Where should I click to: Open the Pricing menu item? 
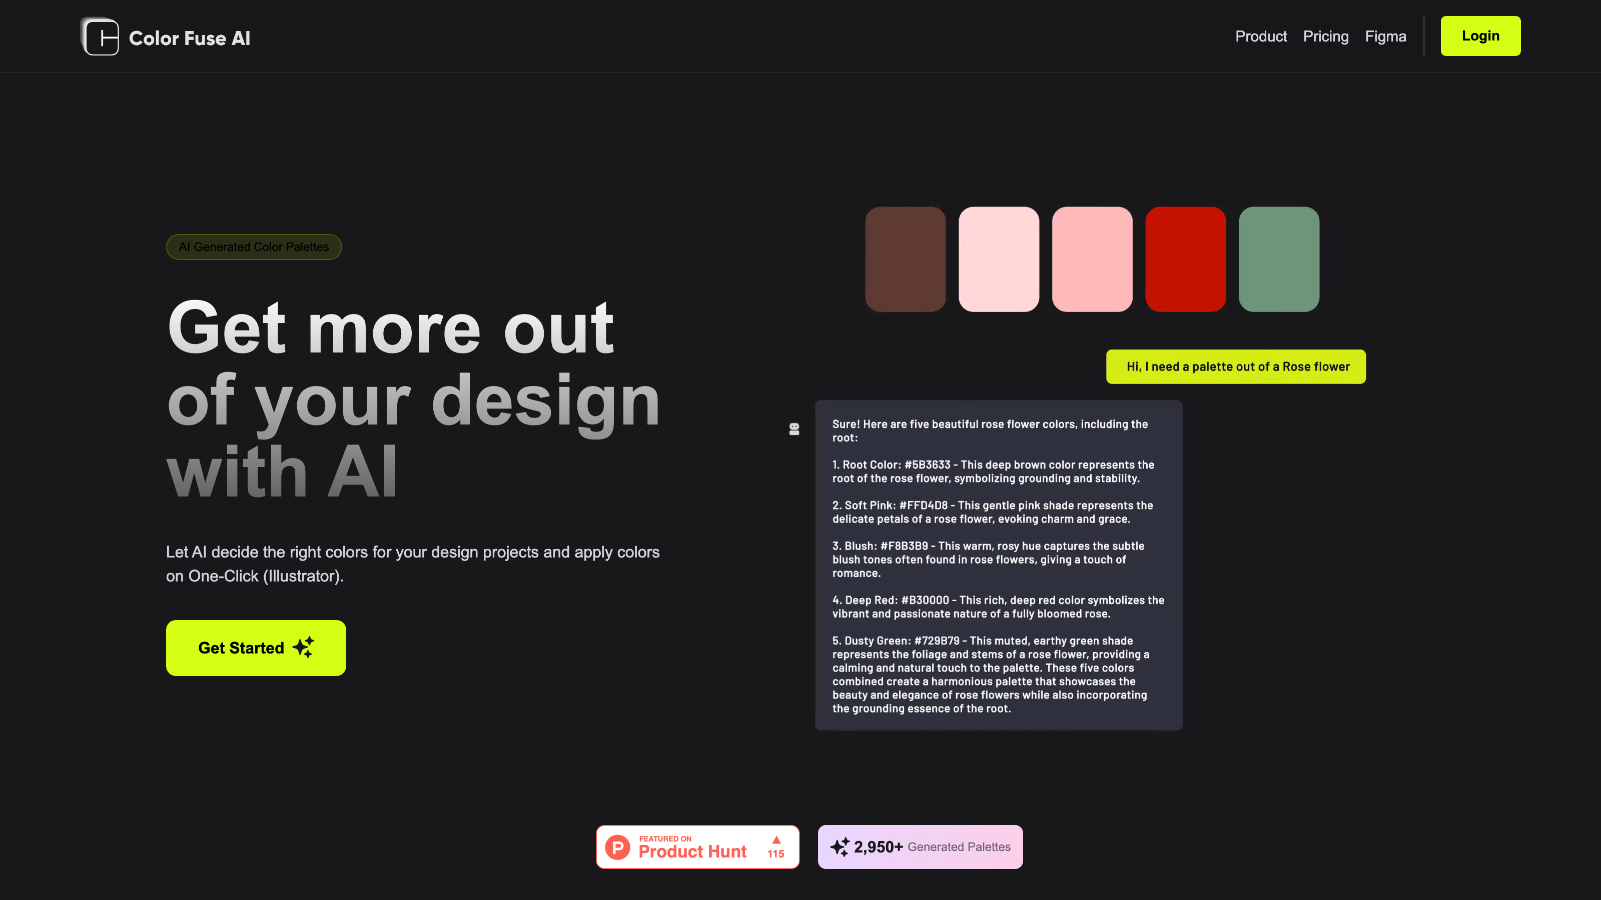[x=1325, y=36]
